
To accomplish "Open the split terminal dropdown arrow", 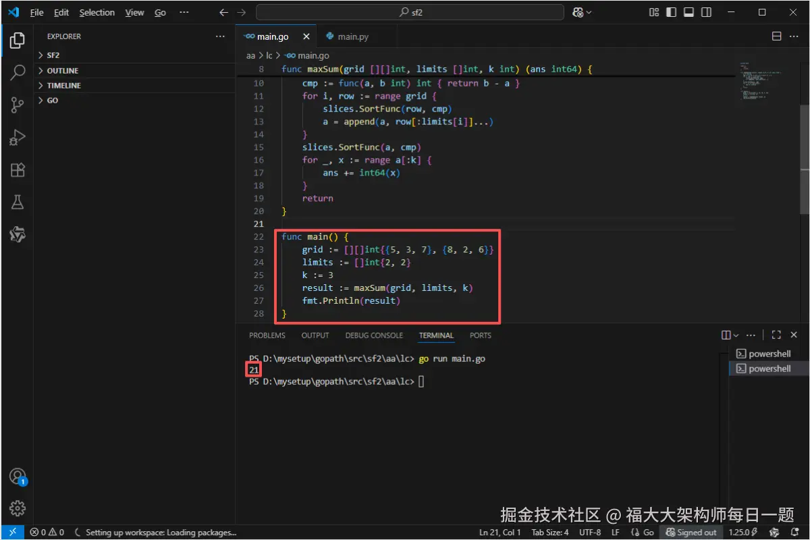I will tap(736, 335).
